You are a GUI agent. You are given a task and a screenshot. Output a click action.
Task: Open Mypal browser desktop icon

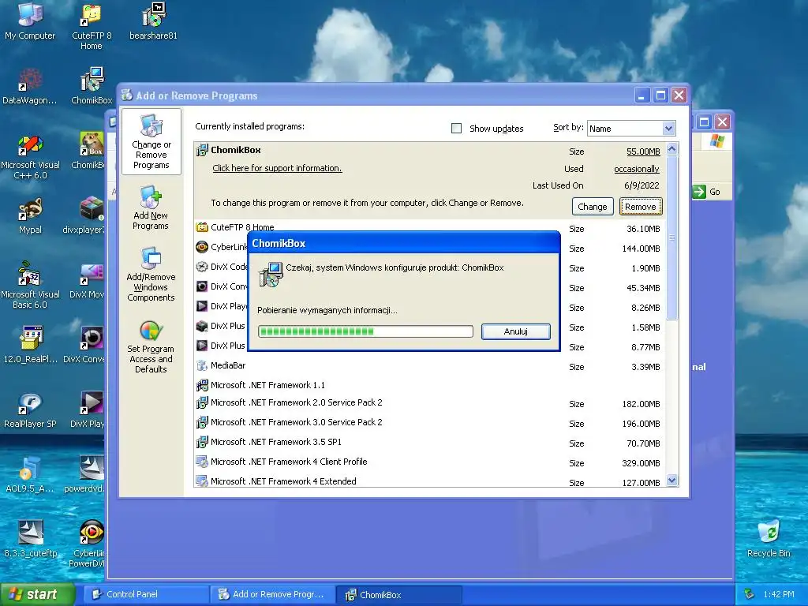(30, 215)
